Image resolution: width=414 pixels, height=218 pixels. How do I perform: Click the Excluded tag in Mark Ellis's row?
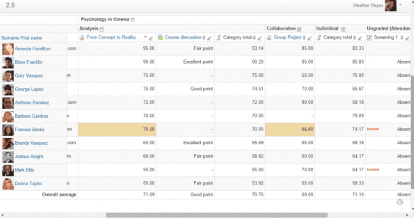tap(373, 170)
